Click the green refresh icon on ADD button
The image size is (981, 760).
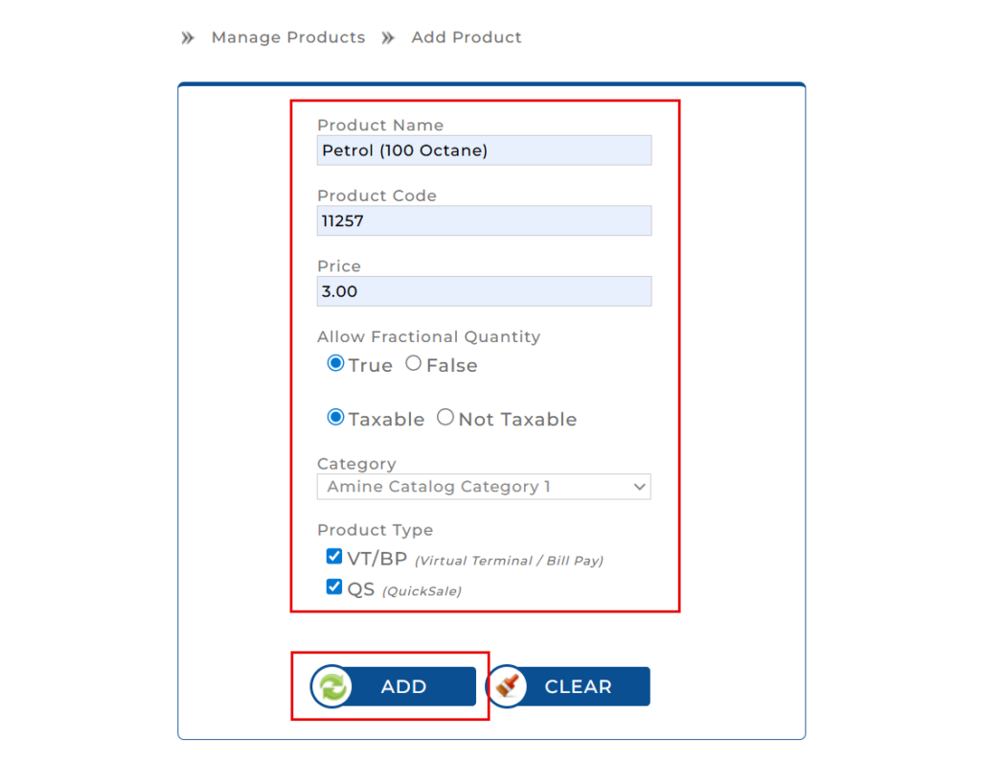pyautogui.click(x=331, y=686)
